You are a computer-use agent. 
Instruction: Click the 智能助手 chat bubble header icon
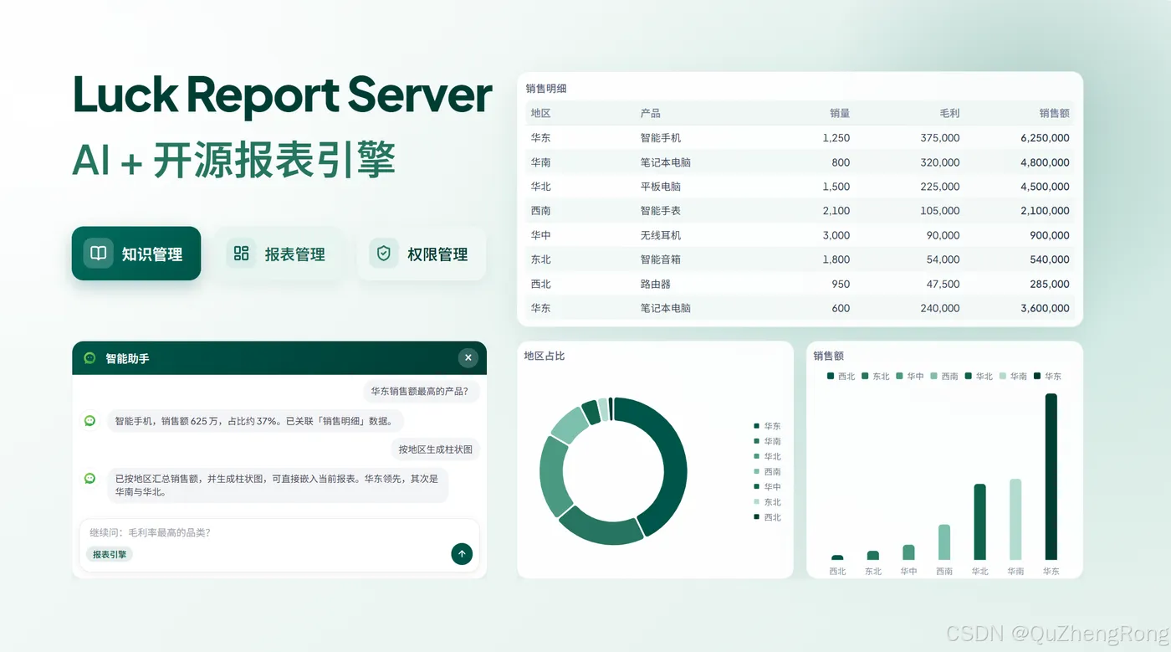[x=89, y=358]
